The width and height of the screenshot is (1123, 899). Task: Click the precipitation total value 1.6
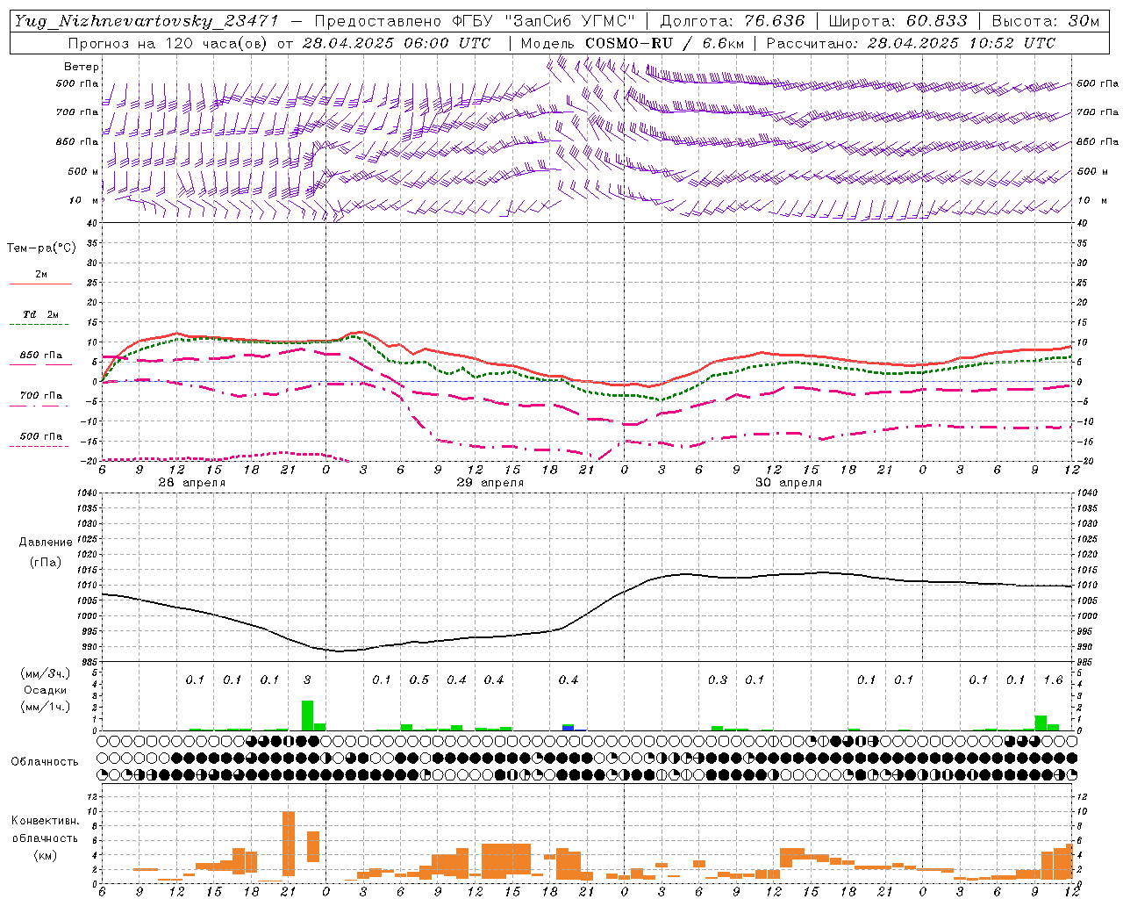[1053, 680]
